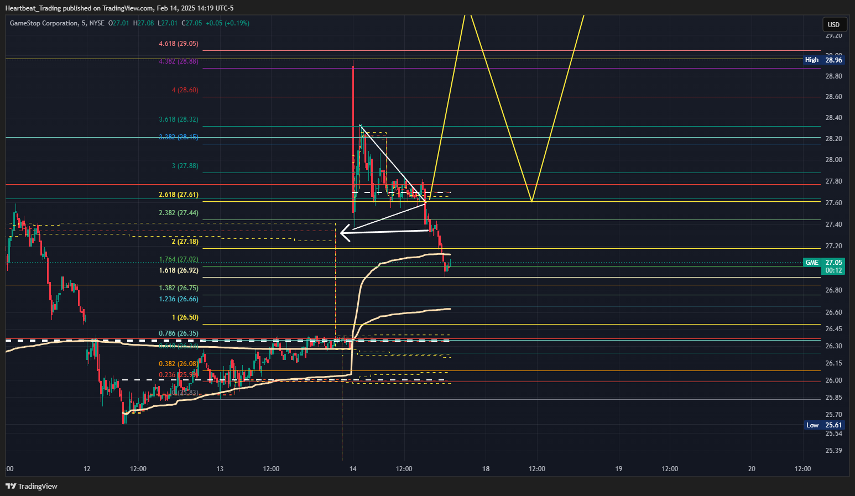The width and height of the screenshot is (855, 496).
Task: Click the date 20 on time axis
Action: click(x=752, y=469)
